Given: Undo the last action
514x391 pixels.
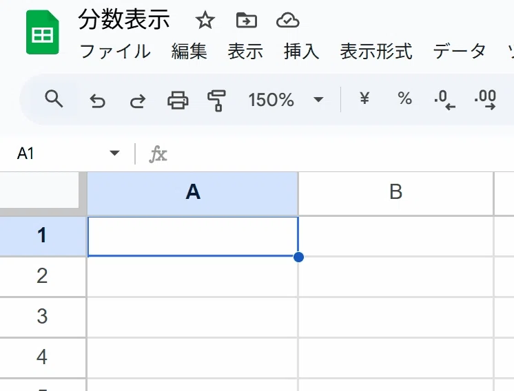Looking at the screenshot, I should (97, 101).
